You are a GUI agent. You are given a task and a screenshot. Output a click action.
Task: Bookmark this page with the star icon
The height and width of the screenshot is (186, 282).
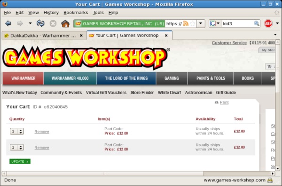tap(192, 23)
